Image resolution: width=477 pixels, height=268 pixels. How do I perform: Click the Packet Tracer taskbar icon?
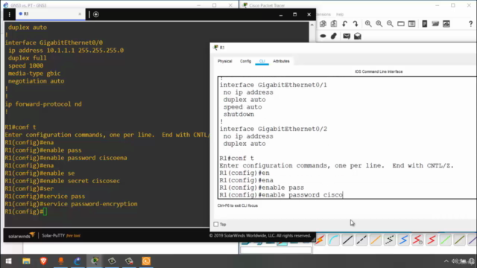coord(95,261)
